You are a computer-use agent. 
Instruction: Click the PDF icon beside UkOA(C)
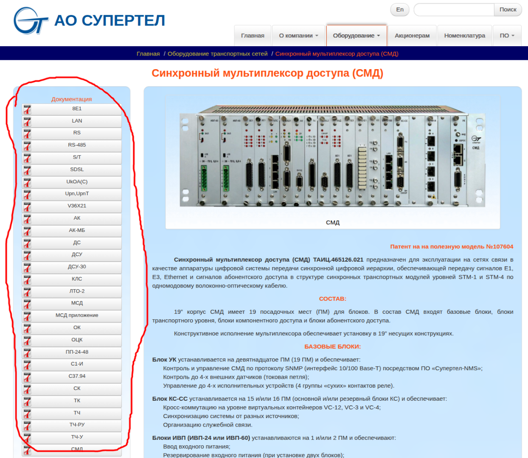(x=27, y=182)
